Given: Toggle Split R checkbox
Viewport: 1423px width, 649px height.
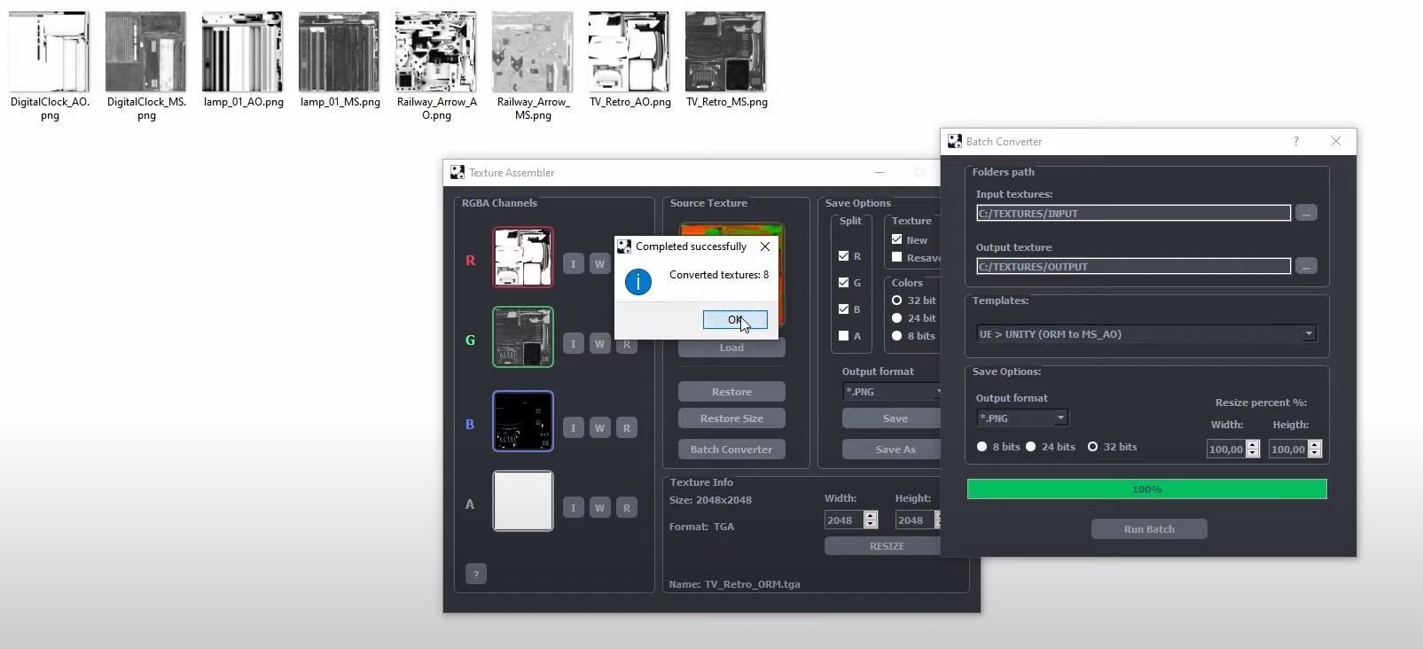Looking at the screenshot, I should tap(843, 255).
